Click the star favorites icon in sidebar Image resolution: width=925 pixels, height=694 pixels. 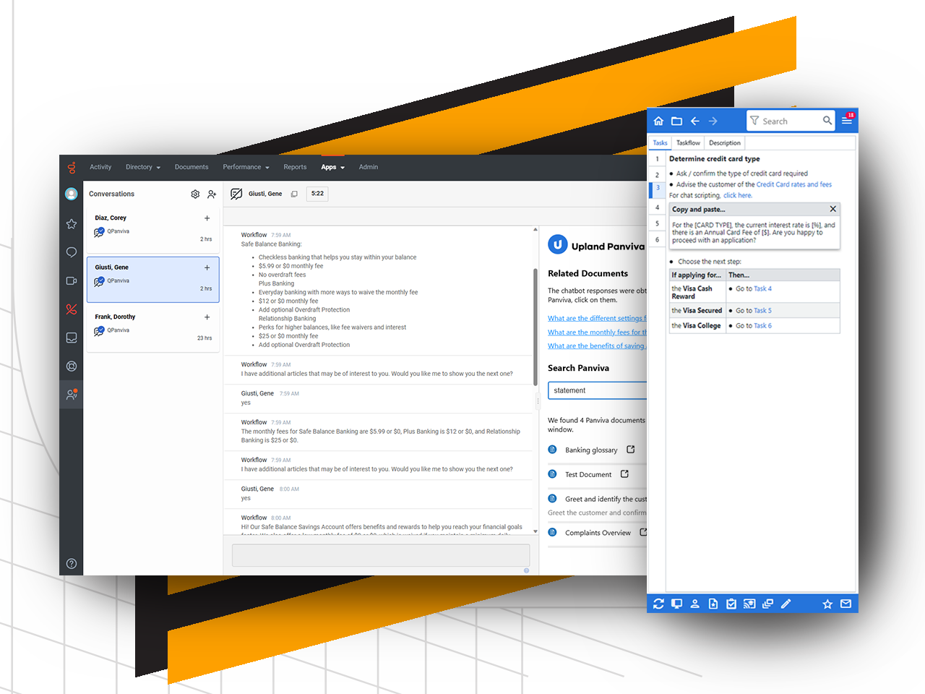click(72, 224)
